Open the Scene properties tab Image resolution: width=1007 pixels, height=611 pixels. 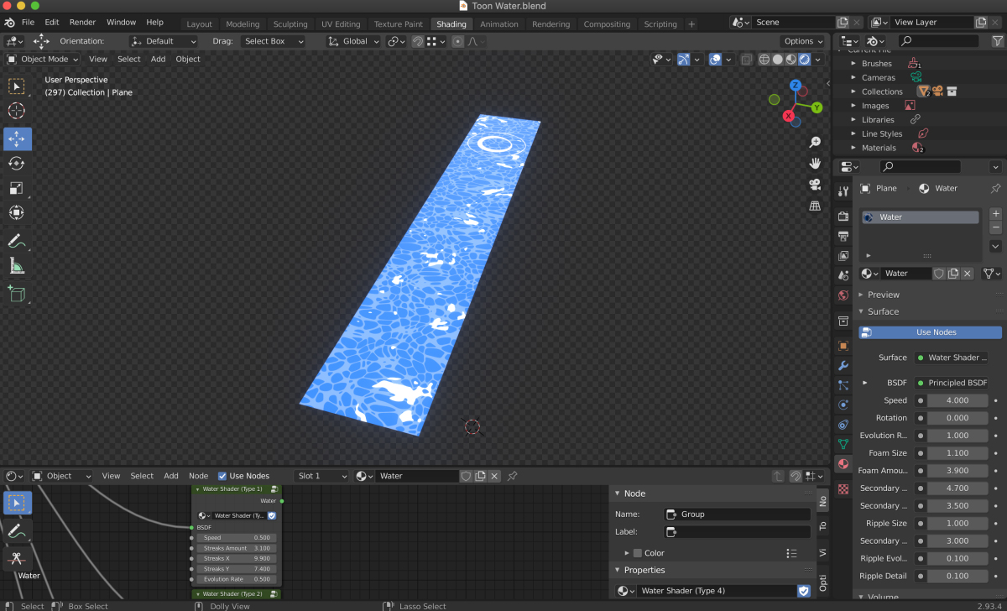[843, 275]
